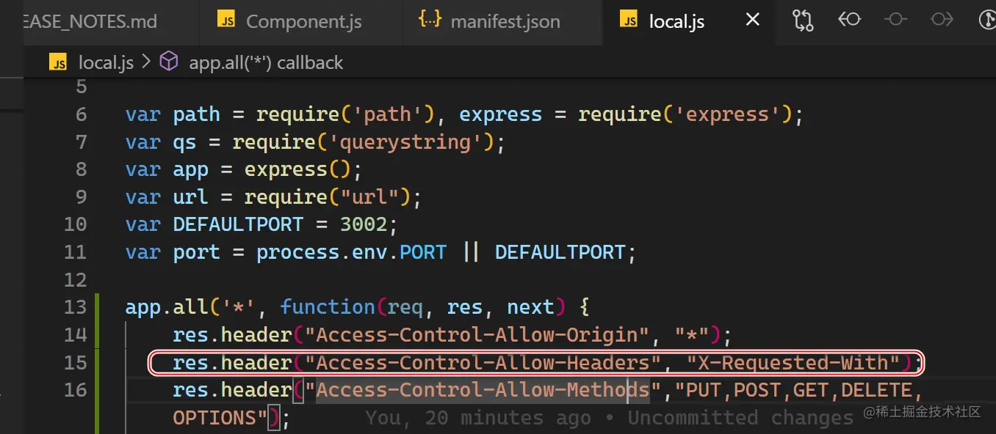This screenshot has width=996, height=434.
Task: Click "Access-Control-Allow-Methods" string
Action: (482, 390)
